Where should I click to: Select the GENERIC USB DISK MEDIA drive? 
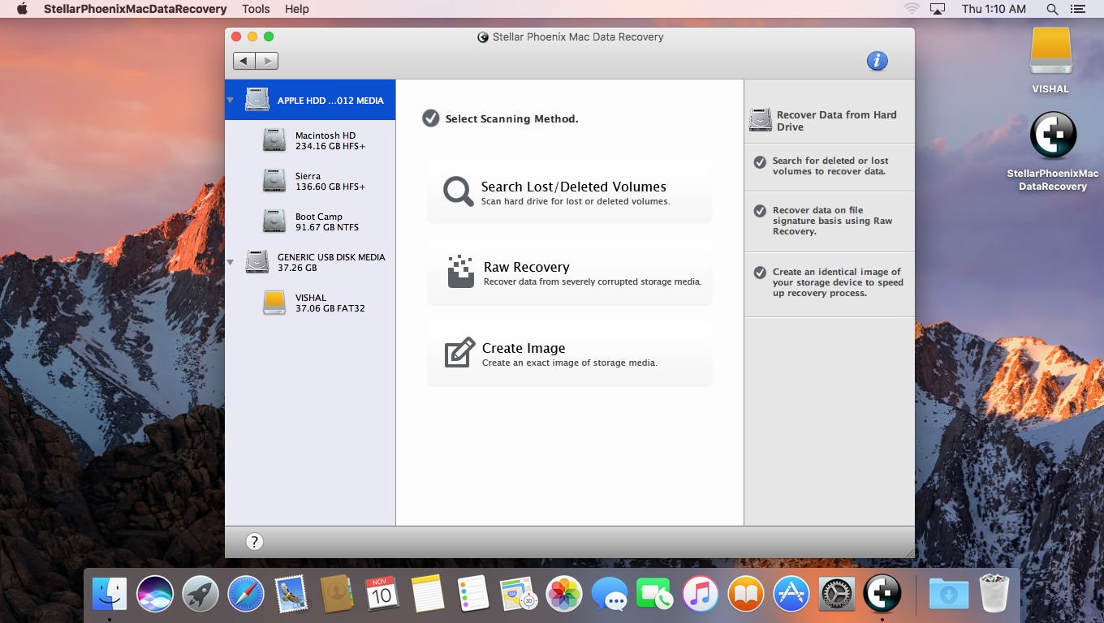point(310,262)
